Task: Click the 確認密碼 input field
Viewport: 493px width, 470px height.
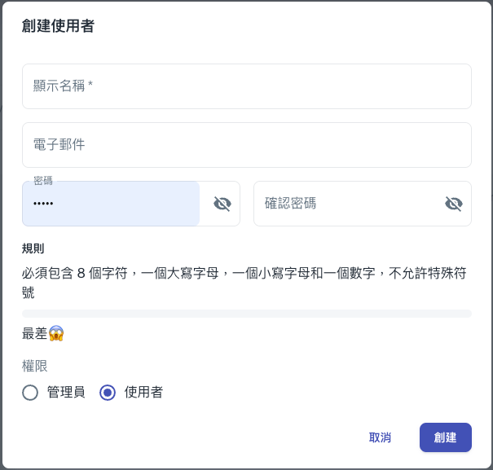Action: [347, 204]
